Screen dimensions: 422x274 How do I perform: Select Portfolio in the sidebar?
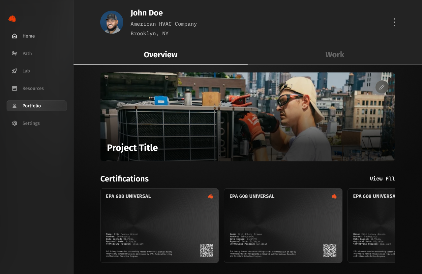(x=37, y=106)
